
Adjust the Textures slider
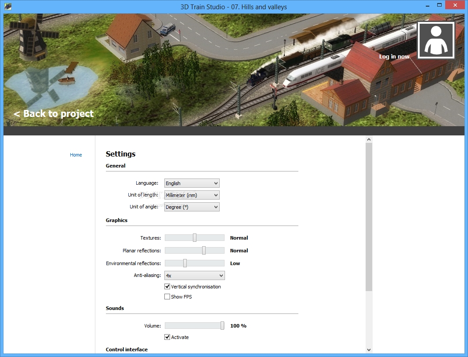point(195,237)
